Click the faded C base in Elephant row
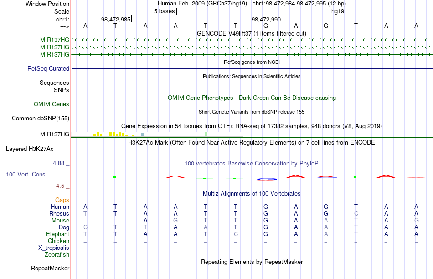This screenshot has width=433, height=279. 236,234
